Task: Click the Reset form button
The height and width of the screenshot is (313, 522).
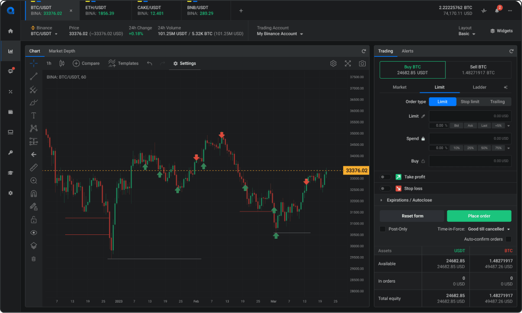Action: pyautogui.click(x=411, y=216)
